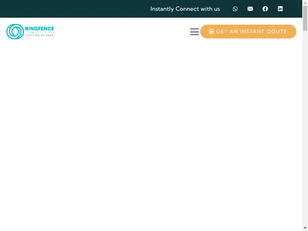
Task: Click the email envelope icon
Action: click(250, 9)
